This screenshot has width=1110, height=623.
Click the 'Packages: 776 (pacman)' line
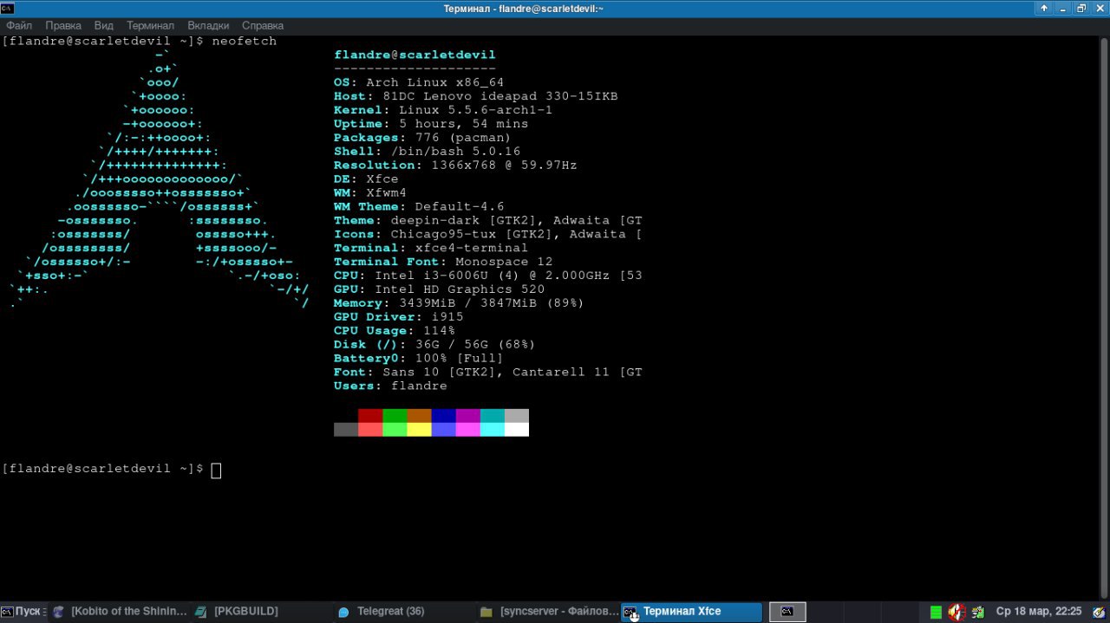422,138
